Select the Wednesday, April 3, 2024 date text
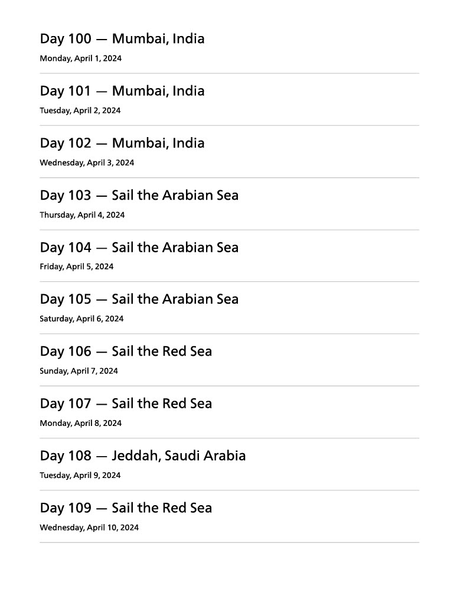Viewport: 467px width, 605px height. tap(87, 162)
